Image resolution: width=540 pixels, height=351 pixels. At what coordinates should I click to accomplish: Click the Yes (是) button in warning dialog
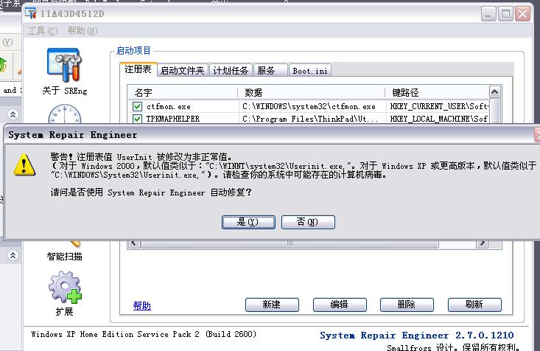point(248,222)
